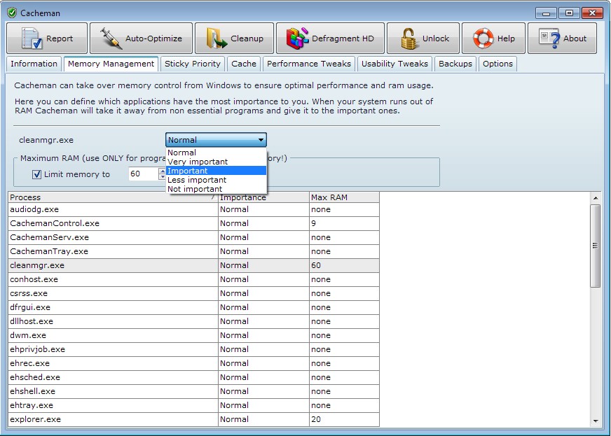Click the About question mark icon
611x436 pixels.
tap(549, 38)
